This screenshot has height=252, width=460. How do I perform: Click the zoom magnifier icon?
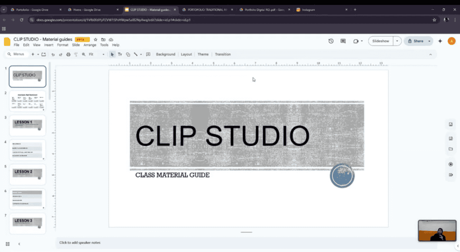point(84,54)
